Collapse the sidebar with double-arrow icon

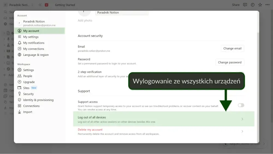[x=40, y=5]
